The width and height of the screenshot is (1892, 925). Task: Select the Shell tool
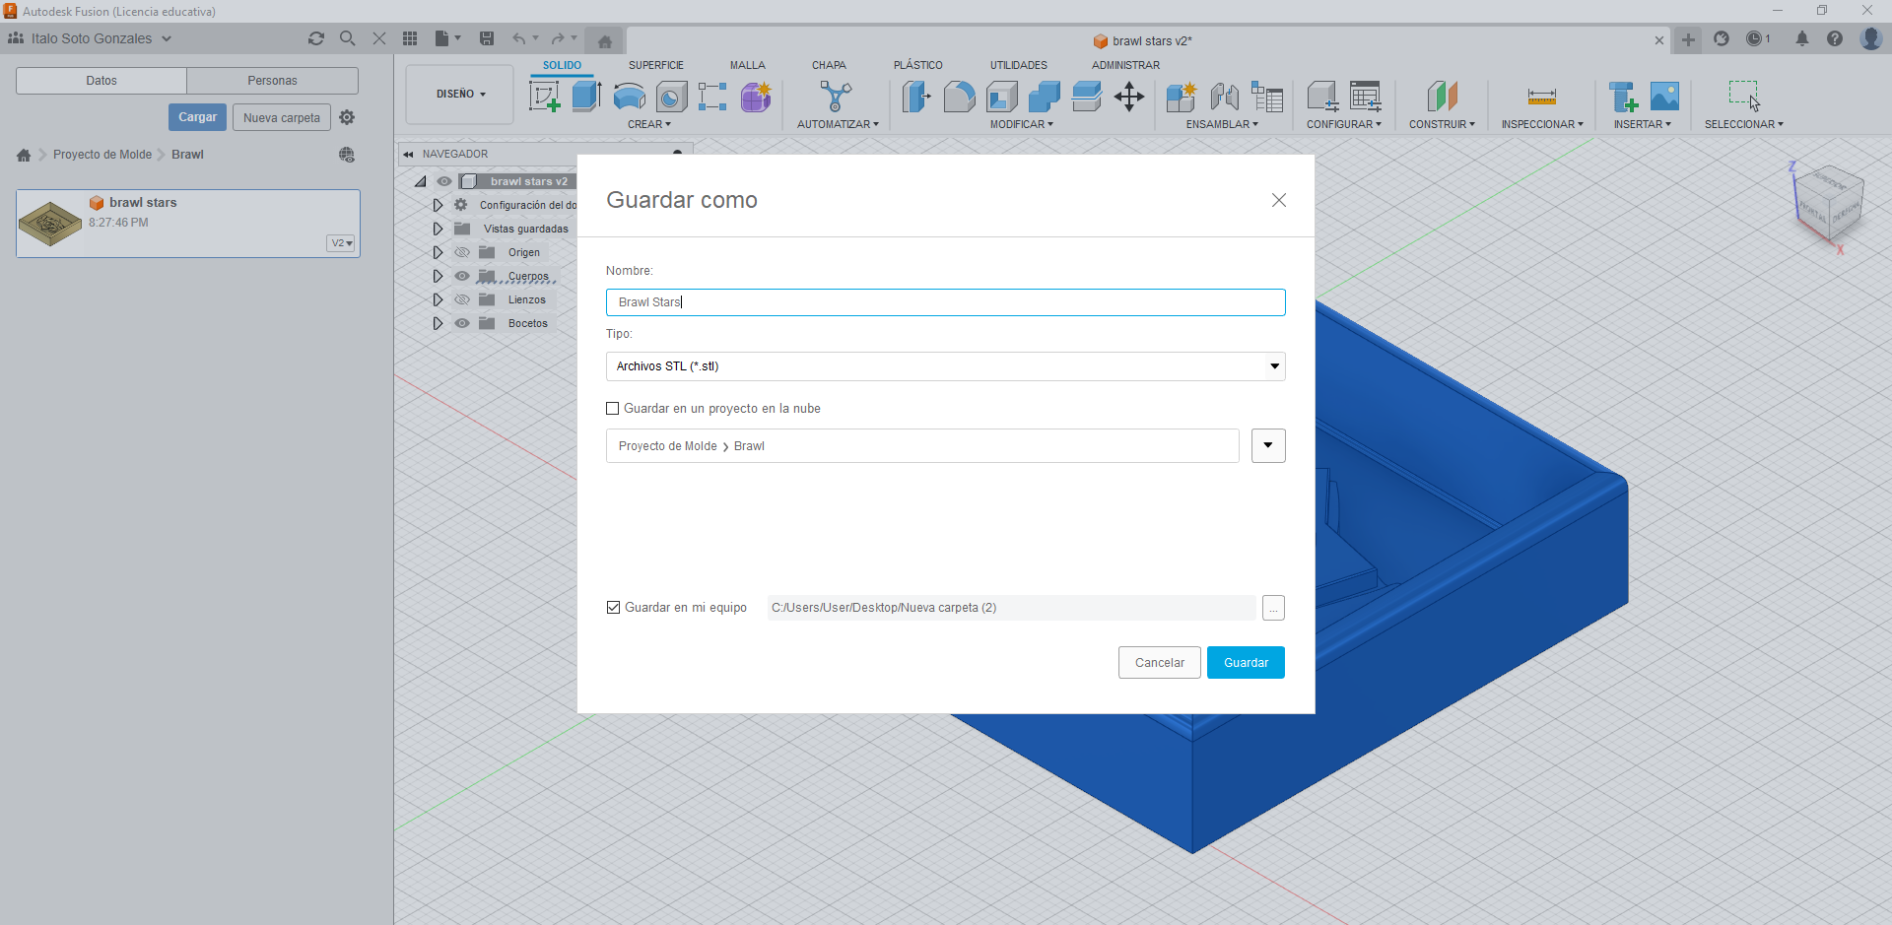click(1002, 97)
